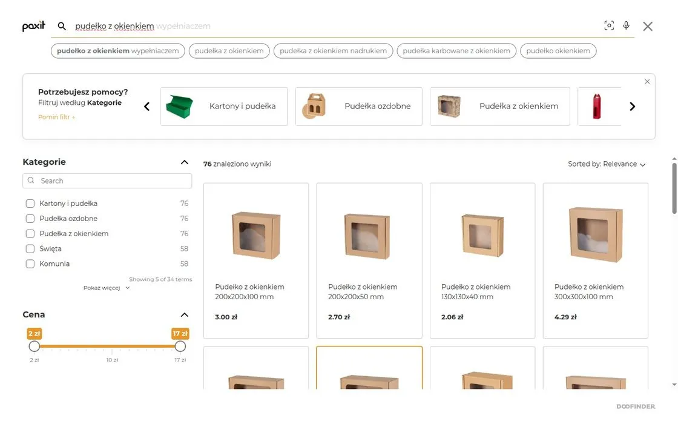
Task: Select suggestion pudełko okienkiem
Action: pos(558,51)
